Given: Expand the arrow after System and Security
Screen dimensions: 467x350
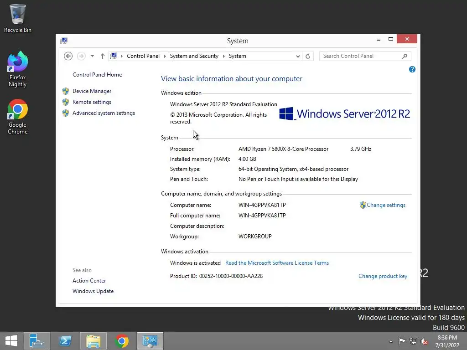Looking at the screenshot, I should 223,56.
